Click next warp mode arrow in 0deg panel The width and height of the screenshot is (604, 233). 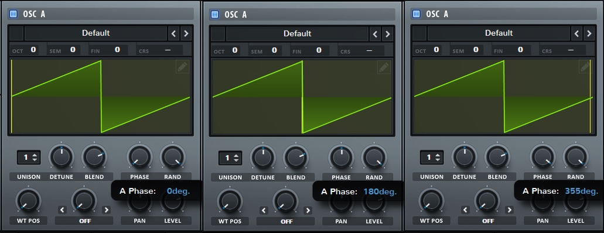coord(106,210)
